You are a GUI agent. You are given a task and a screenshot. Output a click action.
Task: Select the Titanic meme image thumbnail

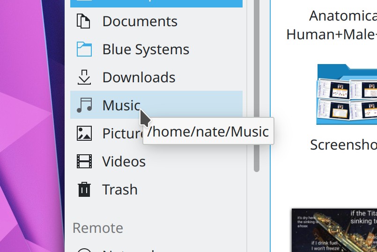(334, 230)
